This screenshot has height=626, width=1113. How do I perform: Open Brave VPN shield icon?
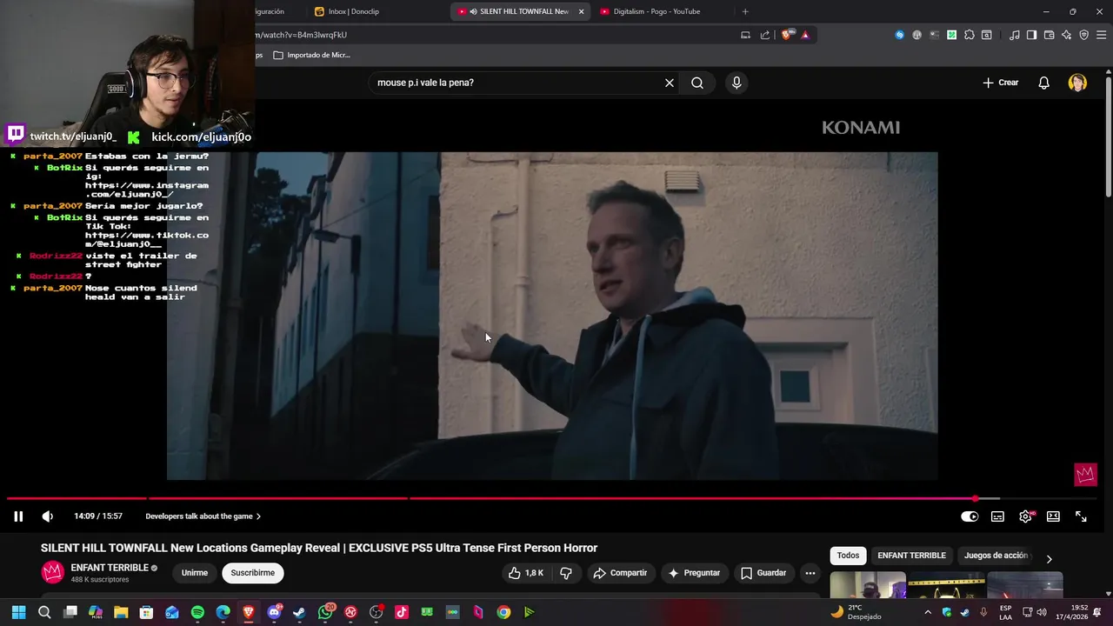(x=1084, y=35)
